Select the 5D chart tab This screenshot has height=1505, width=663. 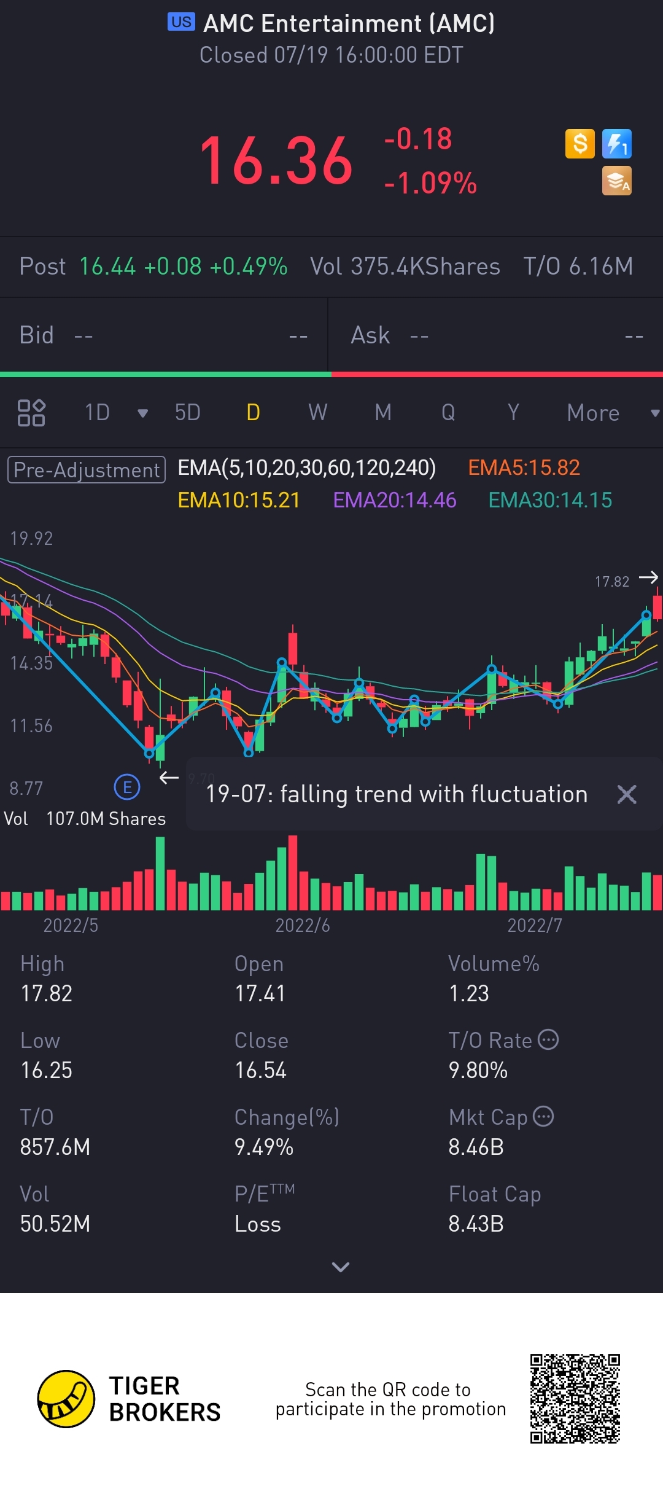(x=188, y=413)
